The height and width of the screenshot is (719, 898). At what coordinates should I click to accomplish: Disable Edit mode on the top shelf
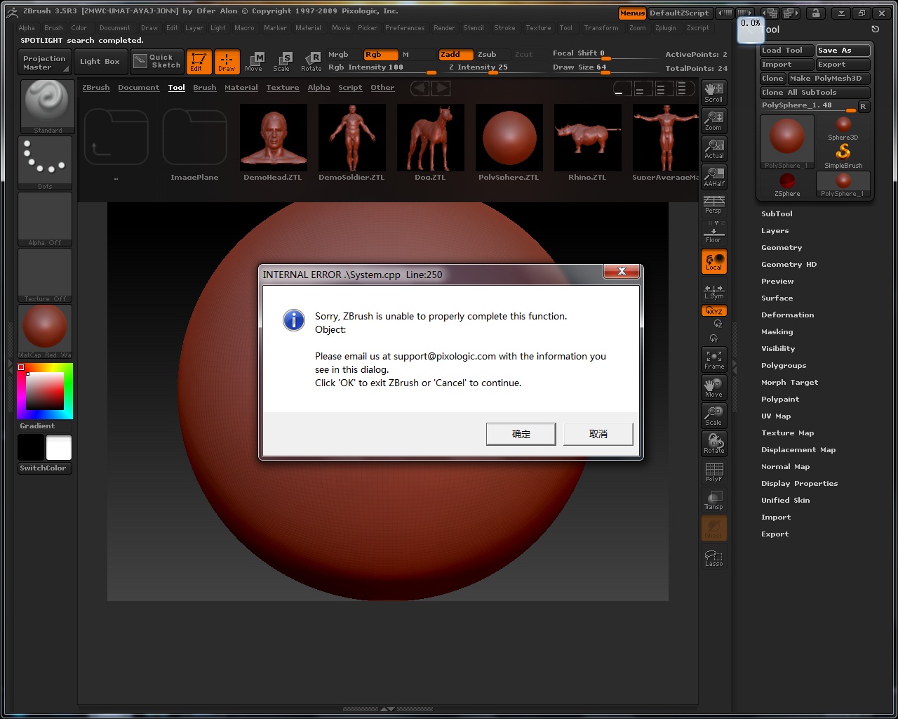[199, 62]
